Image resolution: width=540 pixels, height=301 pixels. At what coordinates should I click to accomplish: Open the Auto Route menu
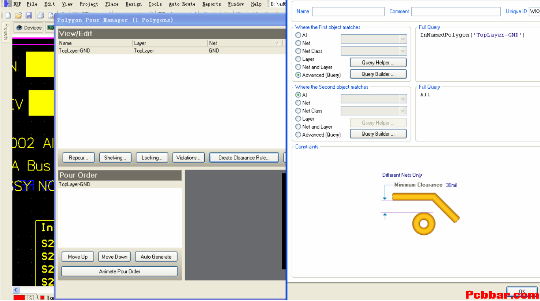(182, 4)
